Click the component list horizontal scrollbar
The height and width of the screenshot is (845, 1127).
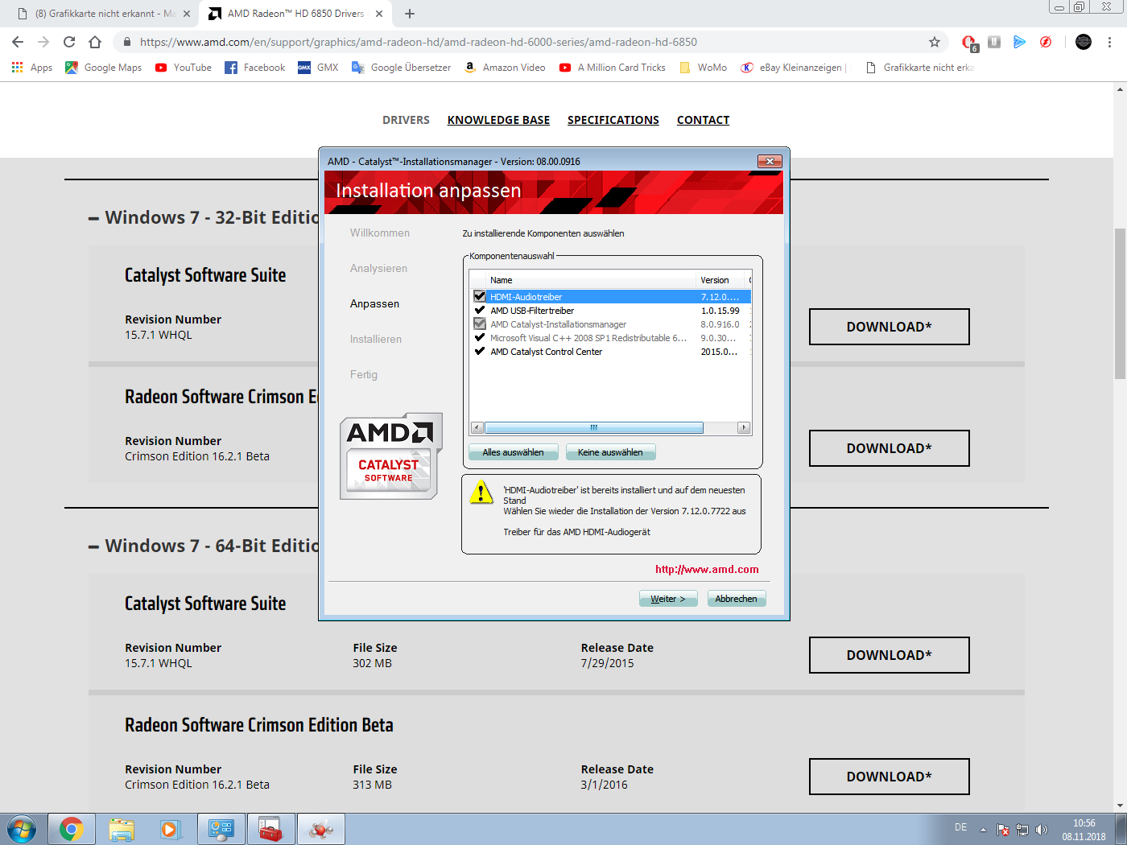tap(593, 428)
